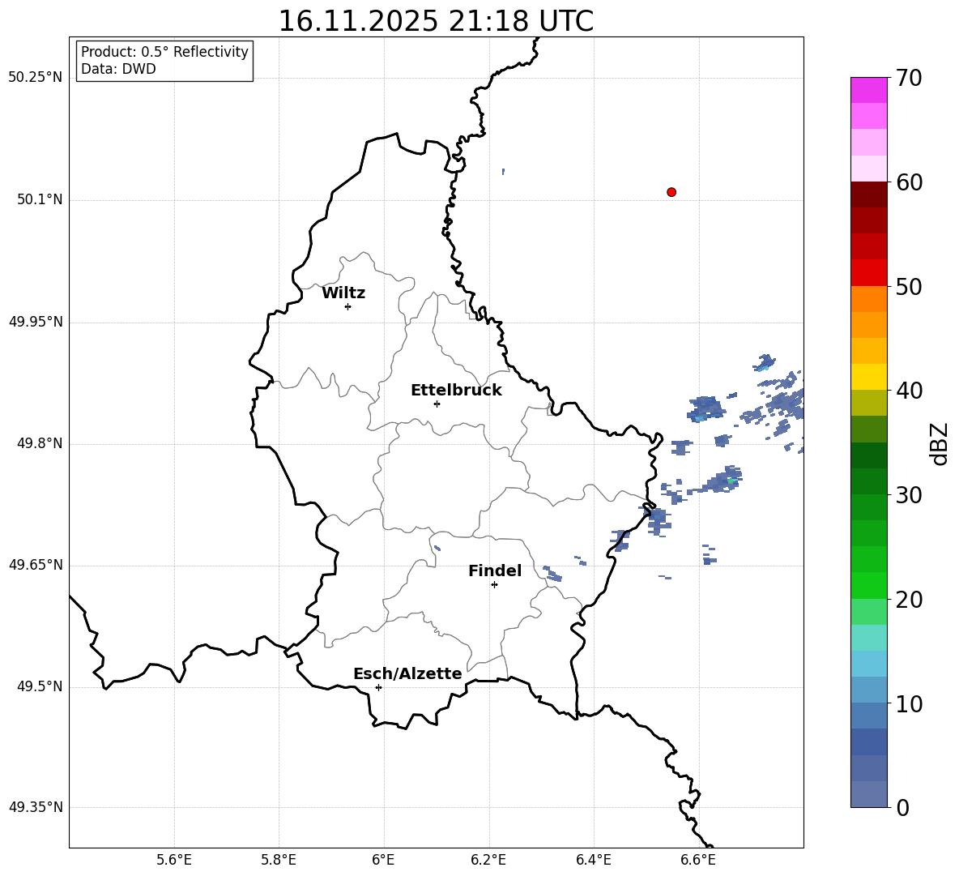Click the Findel location cross marker
Screen dimensions: 959x876
[494, 585]
